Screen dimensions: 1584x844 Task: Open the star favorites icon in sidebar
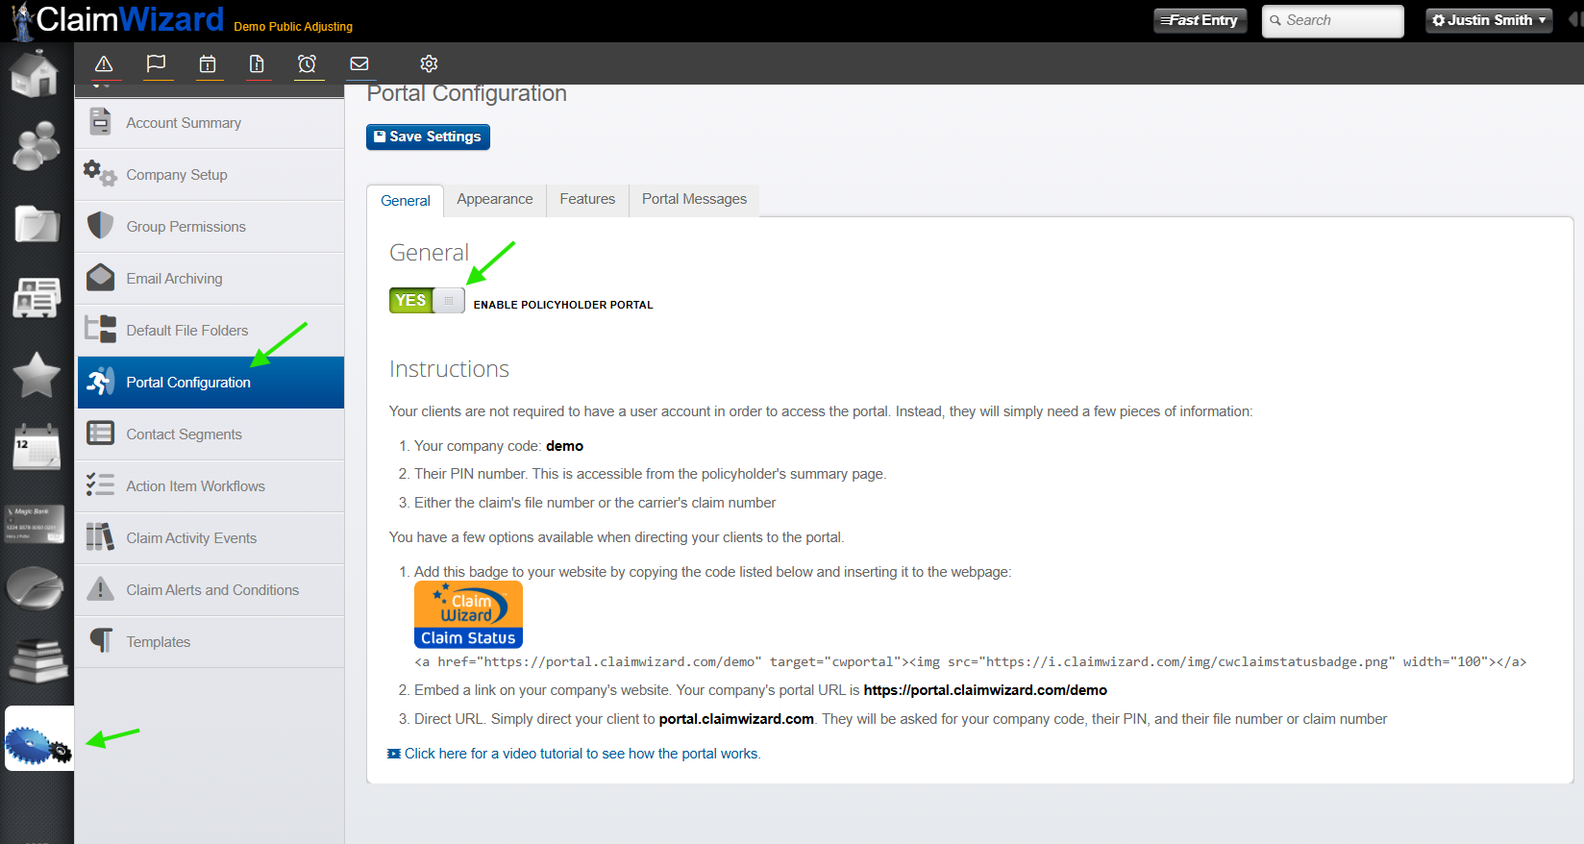click(x=37, y=375)
